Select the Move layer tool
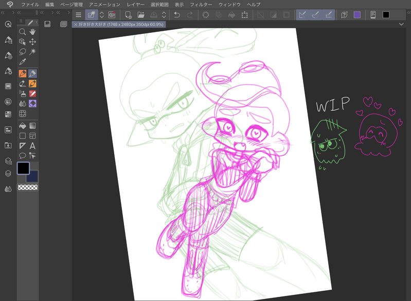 click(32, 42)
